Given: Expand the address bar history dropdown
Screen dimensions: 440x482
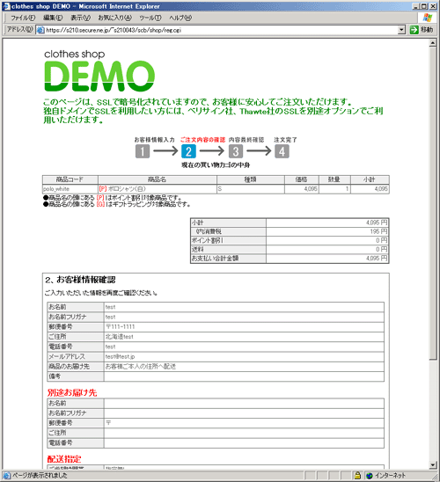Looking at the screenshot, I should [401, 30].
